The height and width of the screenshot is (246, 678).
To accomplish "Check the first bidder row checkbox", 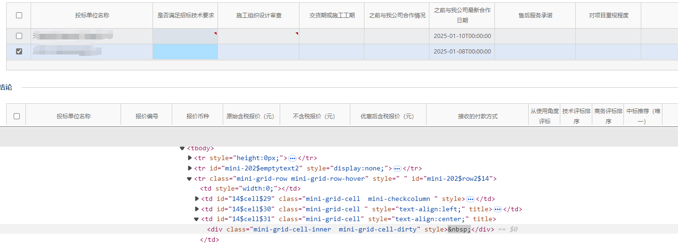I will click(19, 36).
